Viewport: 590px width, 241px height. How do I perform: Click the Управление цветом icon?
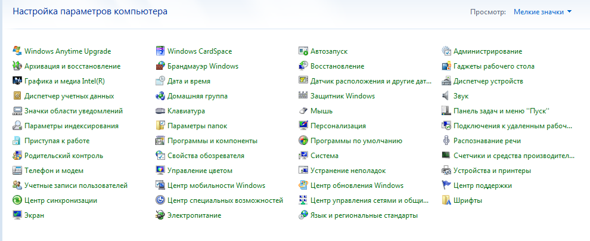[x=160, y=170]
